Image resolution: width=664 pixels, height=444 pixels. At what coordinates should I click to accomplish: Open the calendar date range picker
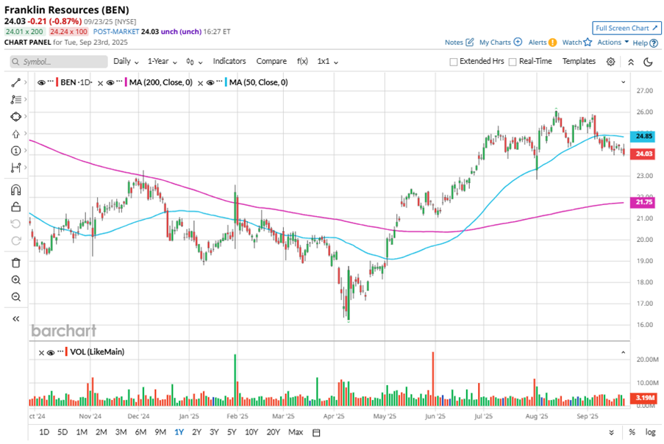click(316, 432)
